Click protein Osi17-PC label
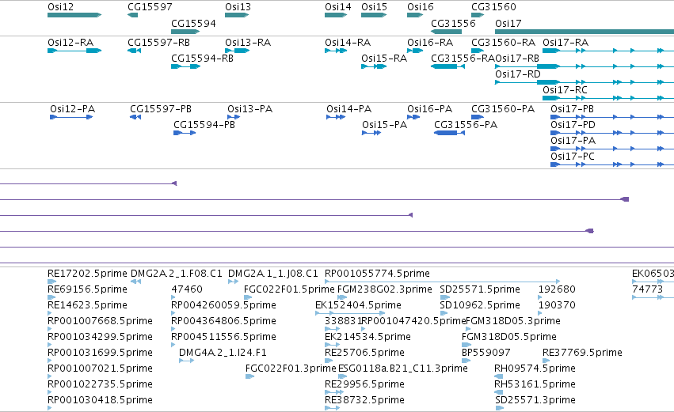Image resolution: width=674 pixels, height=412 pixels. click(x=573, y=157)
